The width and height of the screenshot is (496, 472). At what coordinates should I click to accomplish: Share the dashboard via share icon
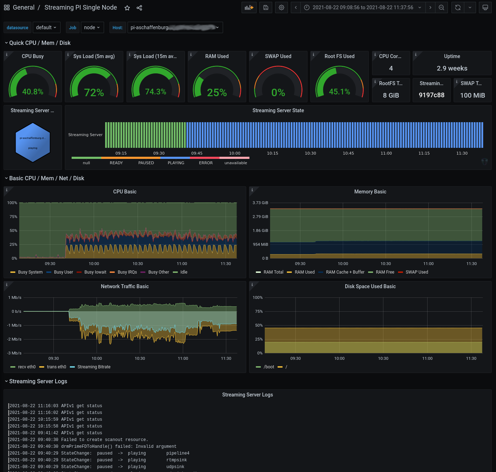point(139,8)
